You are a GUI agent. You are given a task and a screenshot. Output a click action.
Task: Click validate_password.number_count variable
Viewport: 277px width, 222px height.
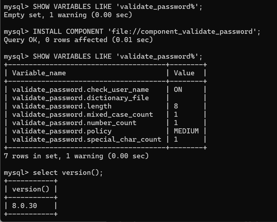[74, 123]
